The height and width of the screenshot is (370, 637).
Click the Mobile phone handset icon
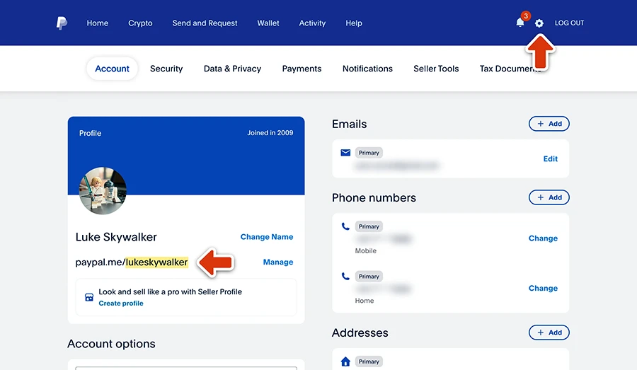345,226
